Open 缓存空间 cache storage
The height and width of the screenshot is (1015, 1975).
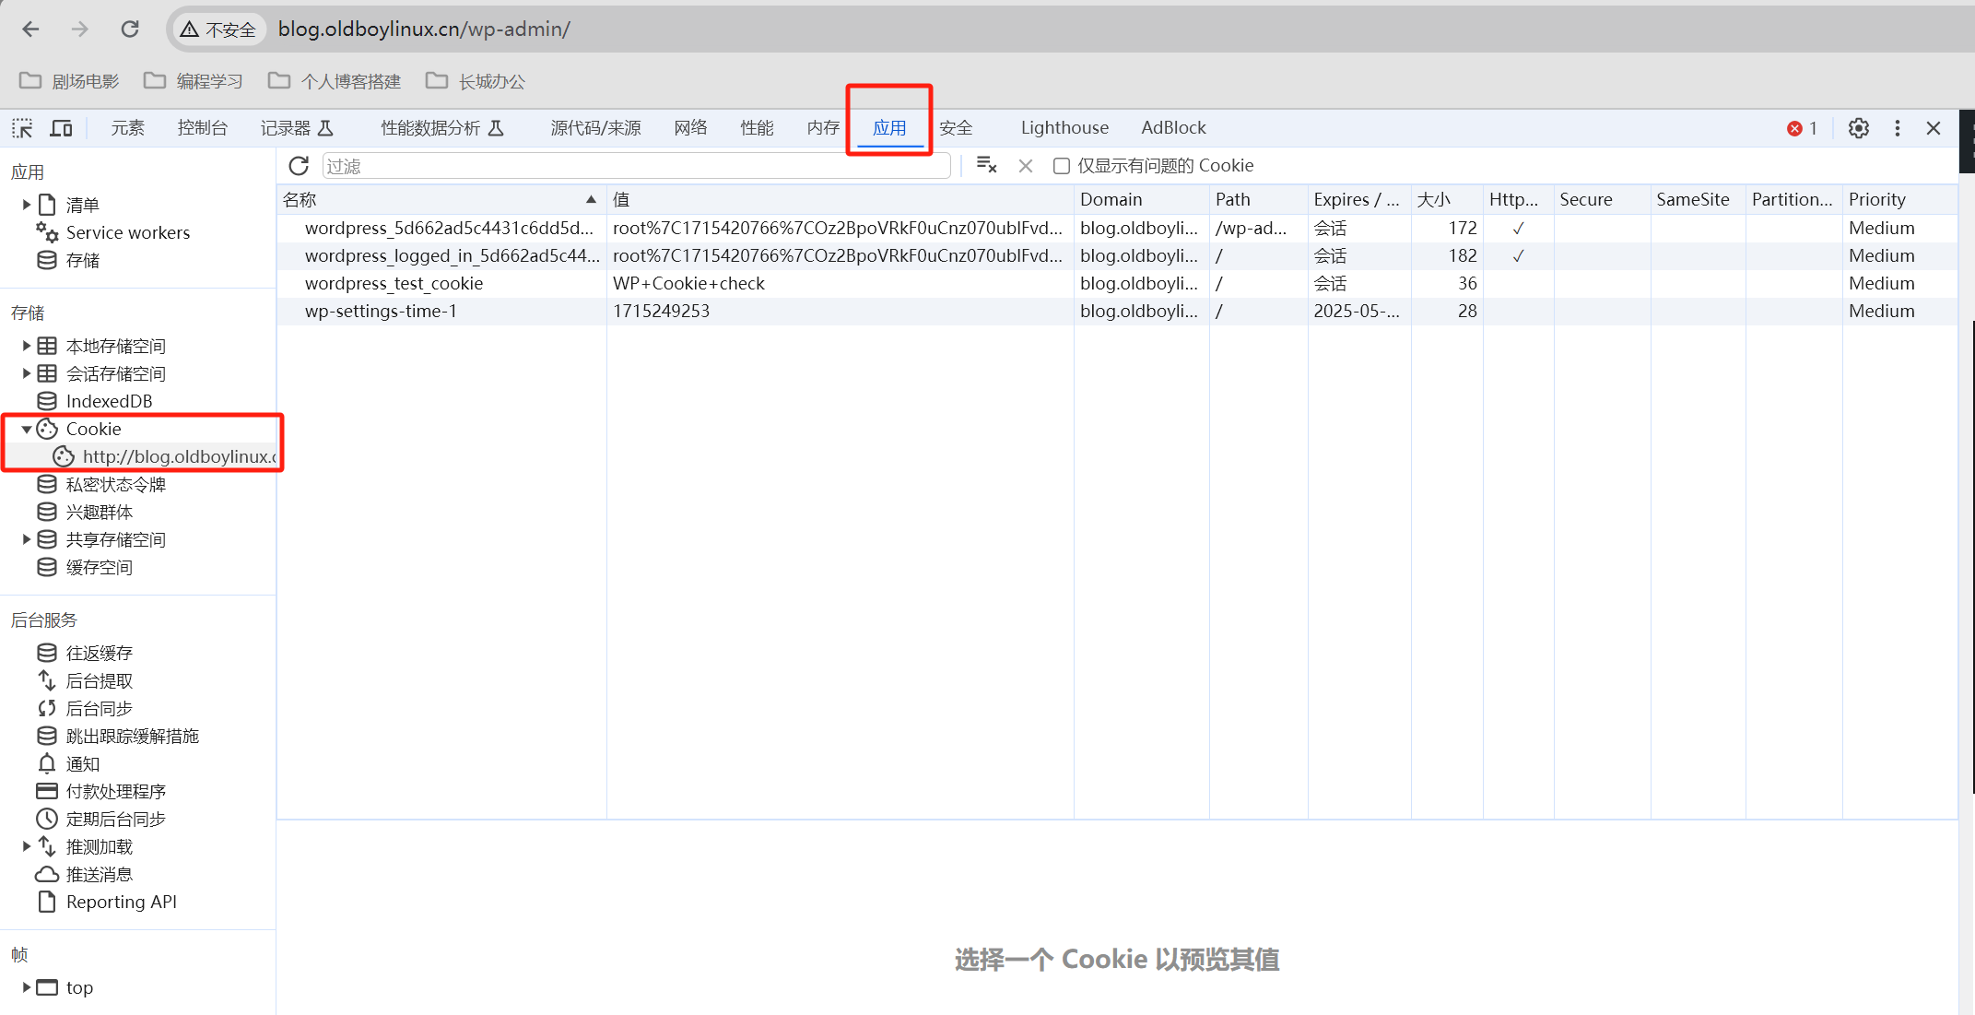[99, 567]
